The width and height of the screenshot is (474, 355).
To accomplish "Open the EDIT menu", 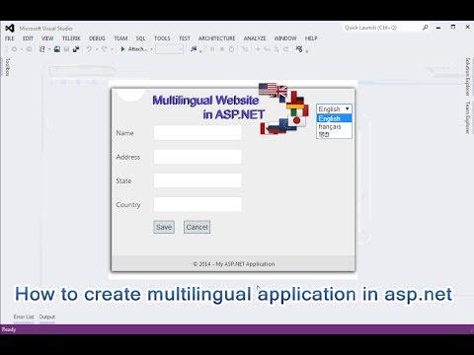I will pos(28,38).
